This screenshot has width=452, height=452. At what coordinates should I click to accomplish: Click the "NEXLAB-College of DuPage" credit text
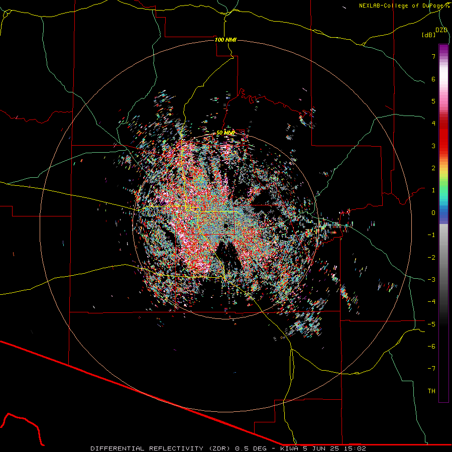[x=402, y=6]
